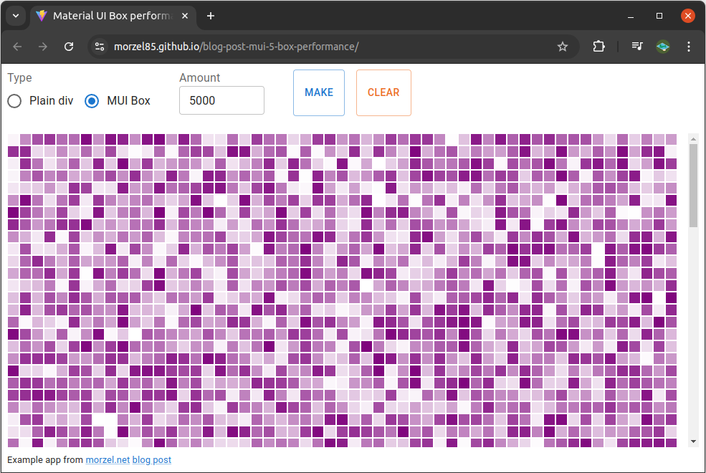Open the blog post link
The height and width of the screenshot is (473, 706).
point(152,460)
